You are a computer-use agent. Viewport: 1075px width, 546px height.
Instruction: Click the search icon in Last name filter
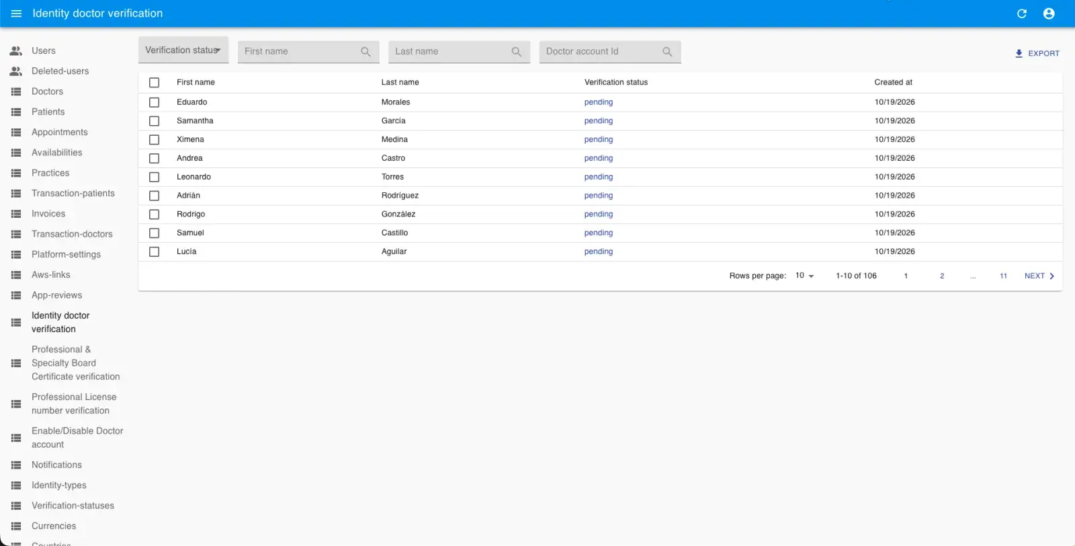point(516,52)
